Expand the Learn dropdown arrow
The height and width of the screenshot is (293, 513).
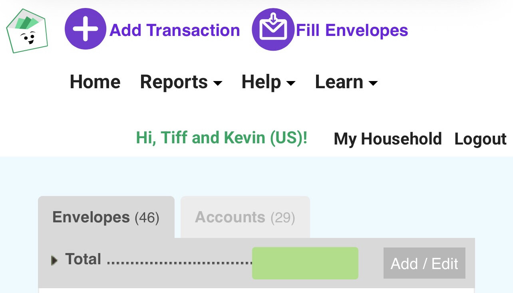pos(373,83)
